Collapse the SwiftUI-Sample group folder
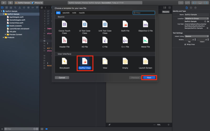This screenshot has height=131, width=210. coord(3,14)
